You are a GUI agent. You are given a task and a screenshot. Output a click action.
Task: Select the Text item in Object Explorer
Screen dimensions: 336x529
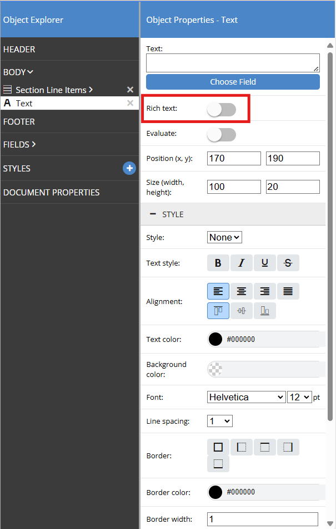pyautogui.click(x=24, y=104)
